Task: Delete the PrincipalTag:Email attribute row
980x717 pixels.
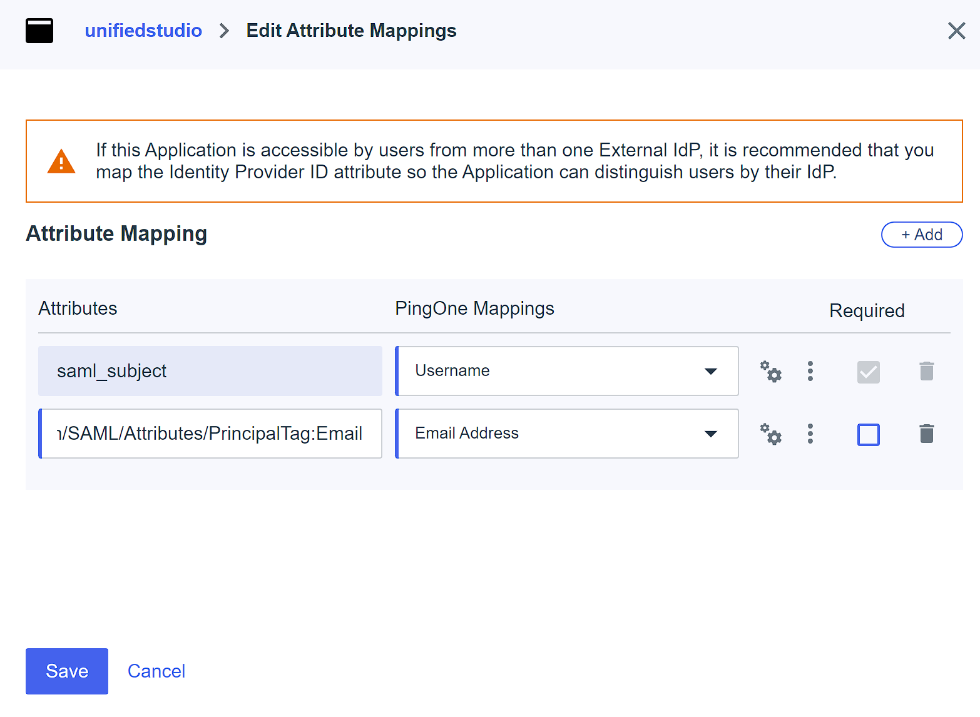Action: point(927,434)
